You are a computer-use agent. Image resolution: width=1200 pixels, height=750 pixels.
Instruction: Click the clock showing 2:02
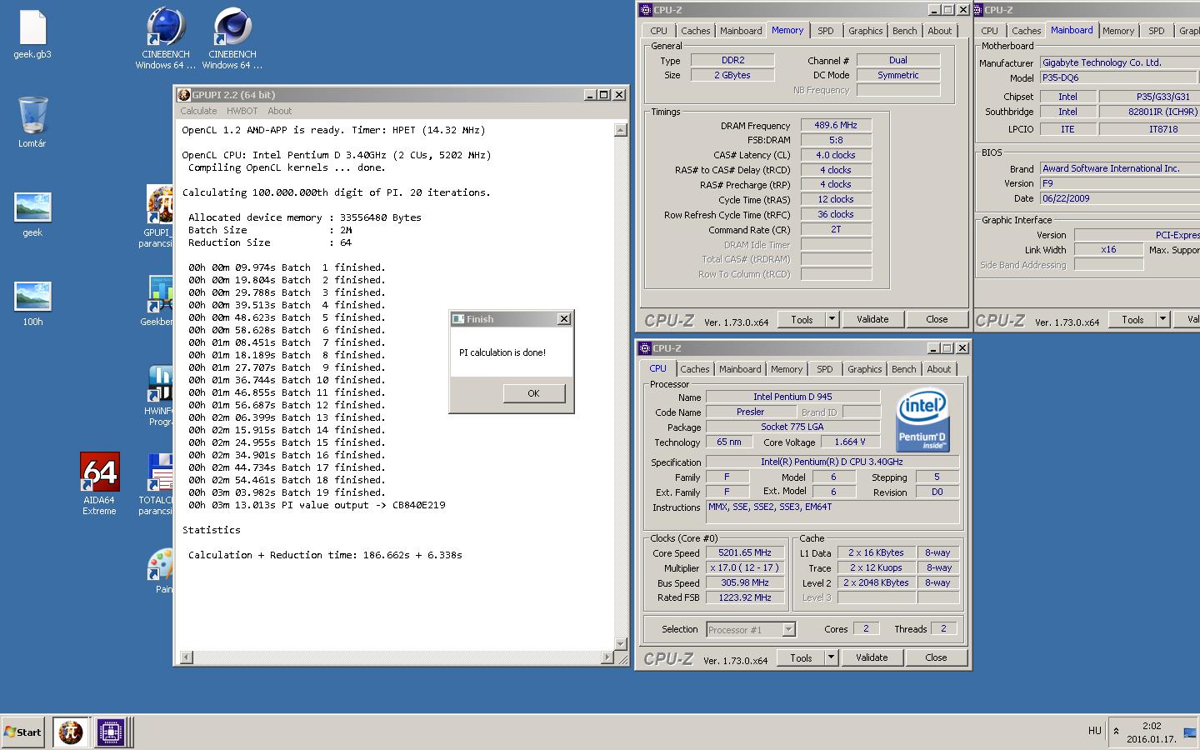pyautogui.click(x=1152, y=726)
